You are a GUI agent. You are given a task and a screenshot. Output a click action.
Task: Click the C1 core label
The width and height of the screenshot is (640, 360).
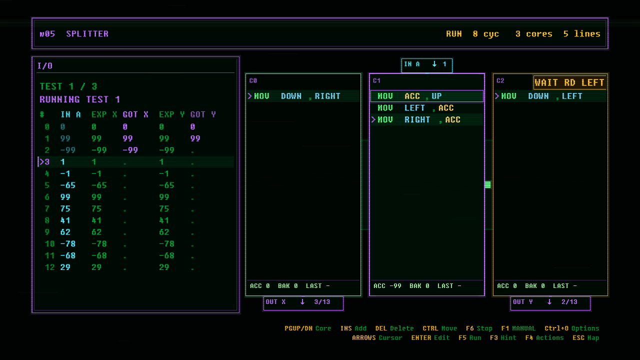376,81
